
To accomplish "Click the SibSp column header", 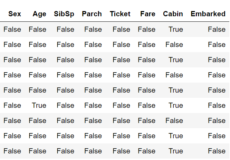I will (x=64, y=14).
